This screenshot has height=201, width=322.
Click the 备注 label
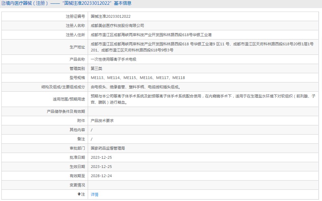click(81, 139)
